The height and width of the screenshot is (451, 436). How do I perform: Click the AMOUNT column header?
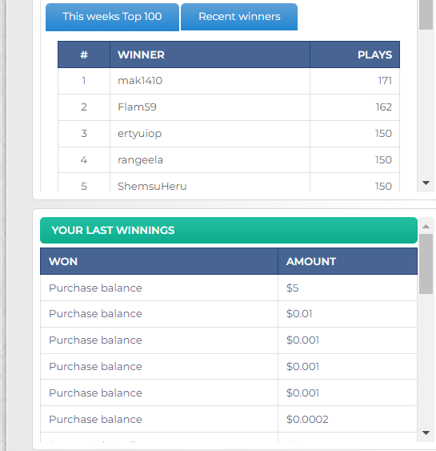[347, 261]
